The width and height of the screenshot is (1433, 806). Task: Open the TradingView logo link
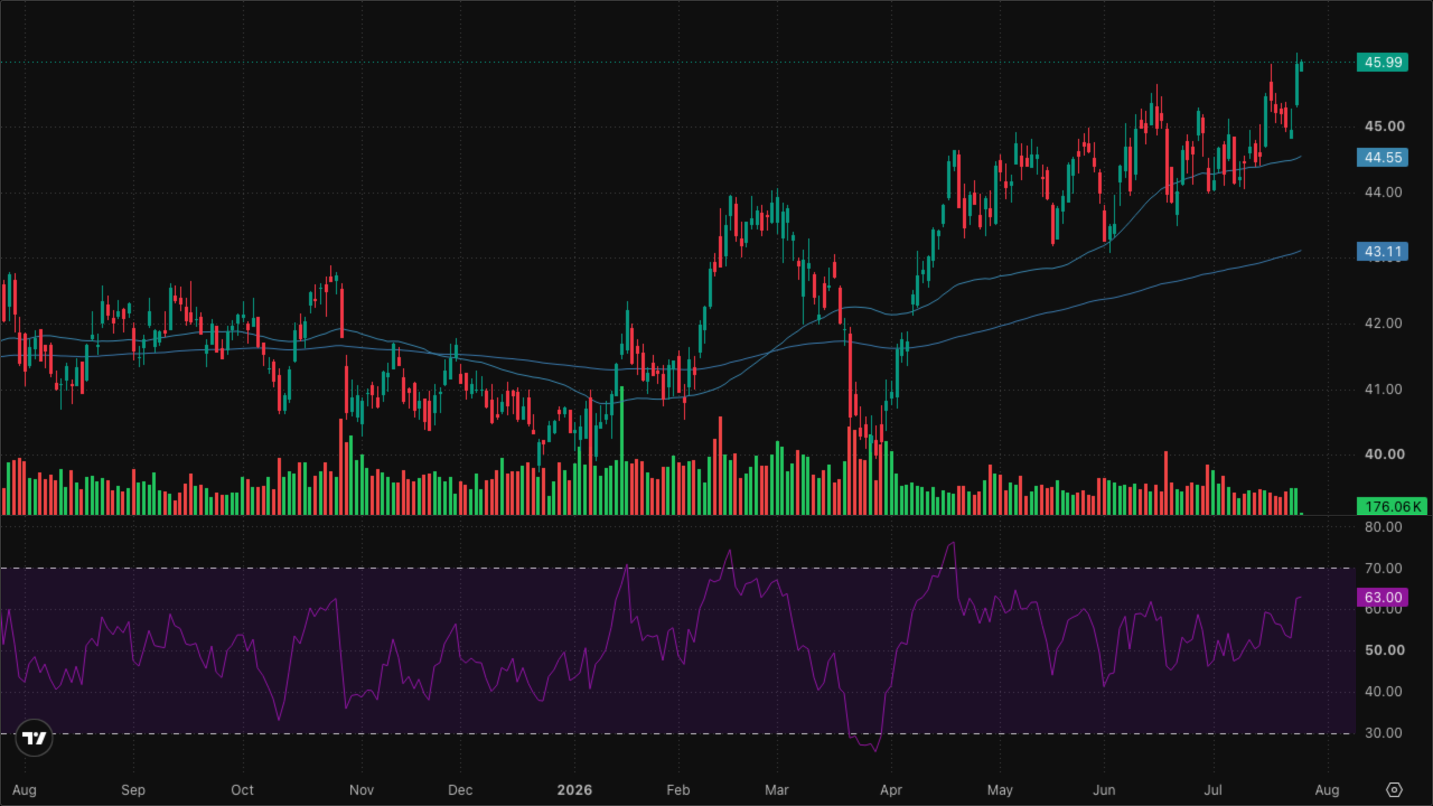[34, 738]
